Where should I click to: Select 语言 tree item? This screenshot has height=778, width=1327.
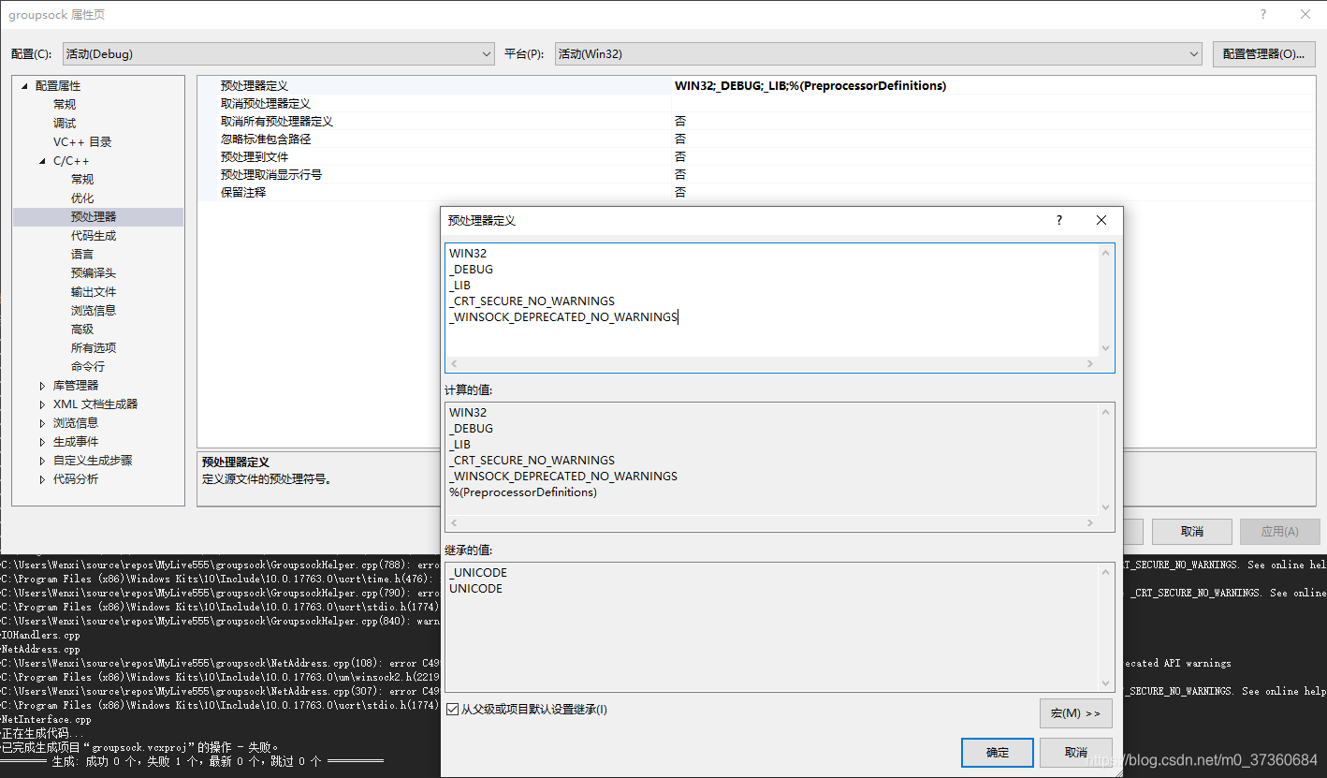click(x=82, y=255)
